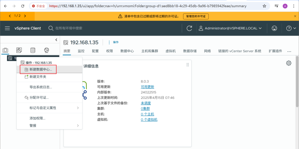Open Administrator@VSPHERE.LOCAL user dropdown
299x149 pixels.
(230, 28)
